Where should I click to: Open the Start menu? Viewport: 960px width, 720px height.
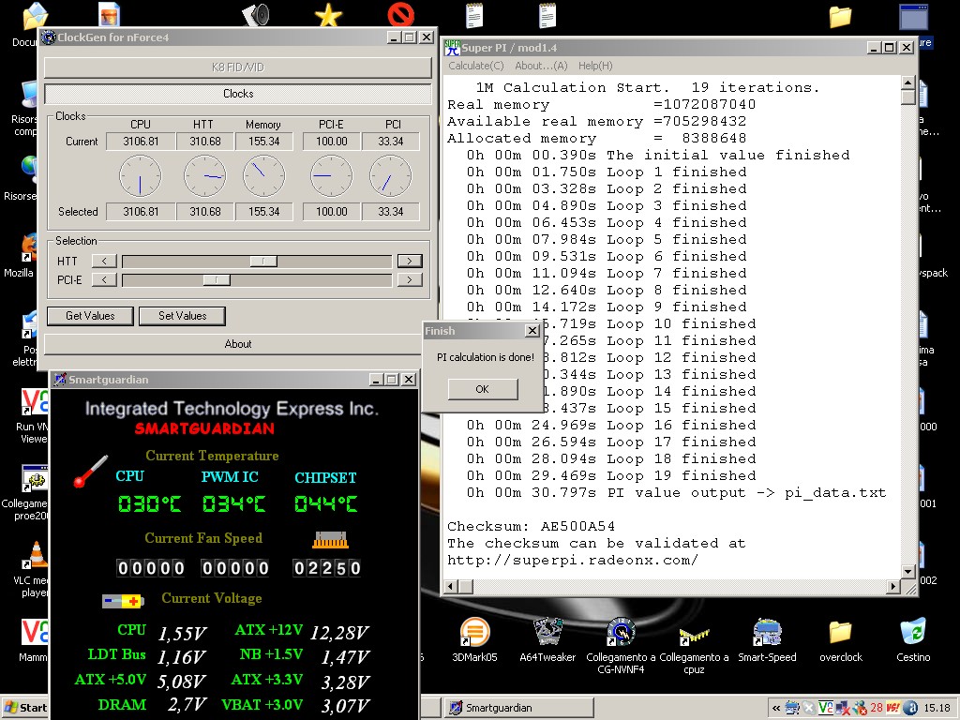pos(25,708)
